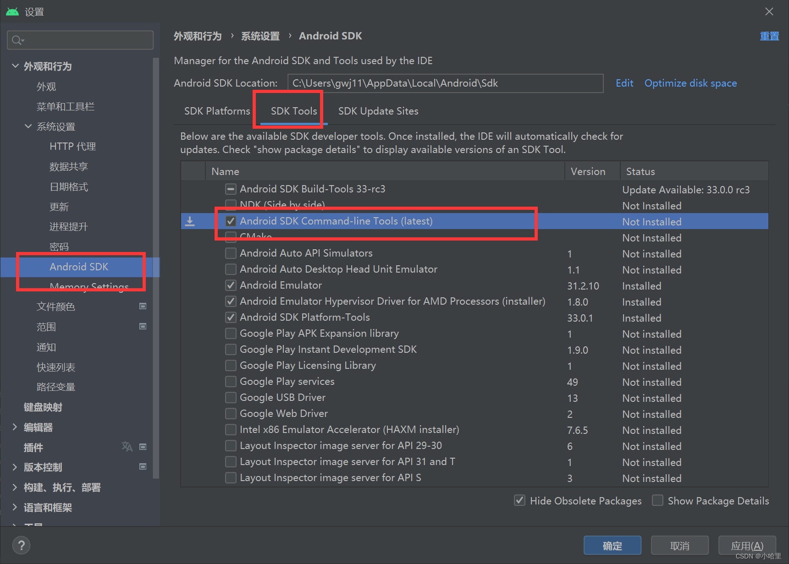Click 外观和行为 in the breadcrumb
Screen dimensions: 789x564
point(198,36)
